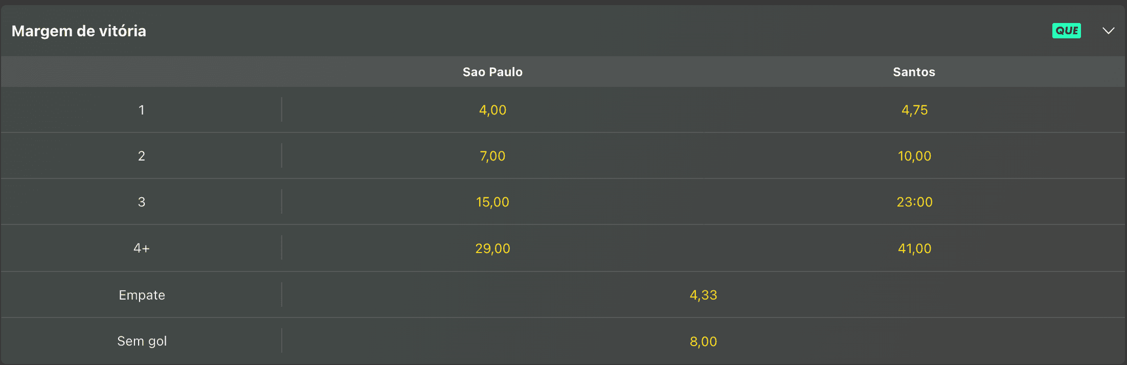Image resolution: width=1127 pixels, height=365 pixels.
Task: Collapse the Margem de vitória market panel
Action: pyautogui.click(x=1108, y=31)
